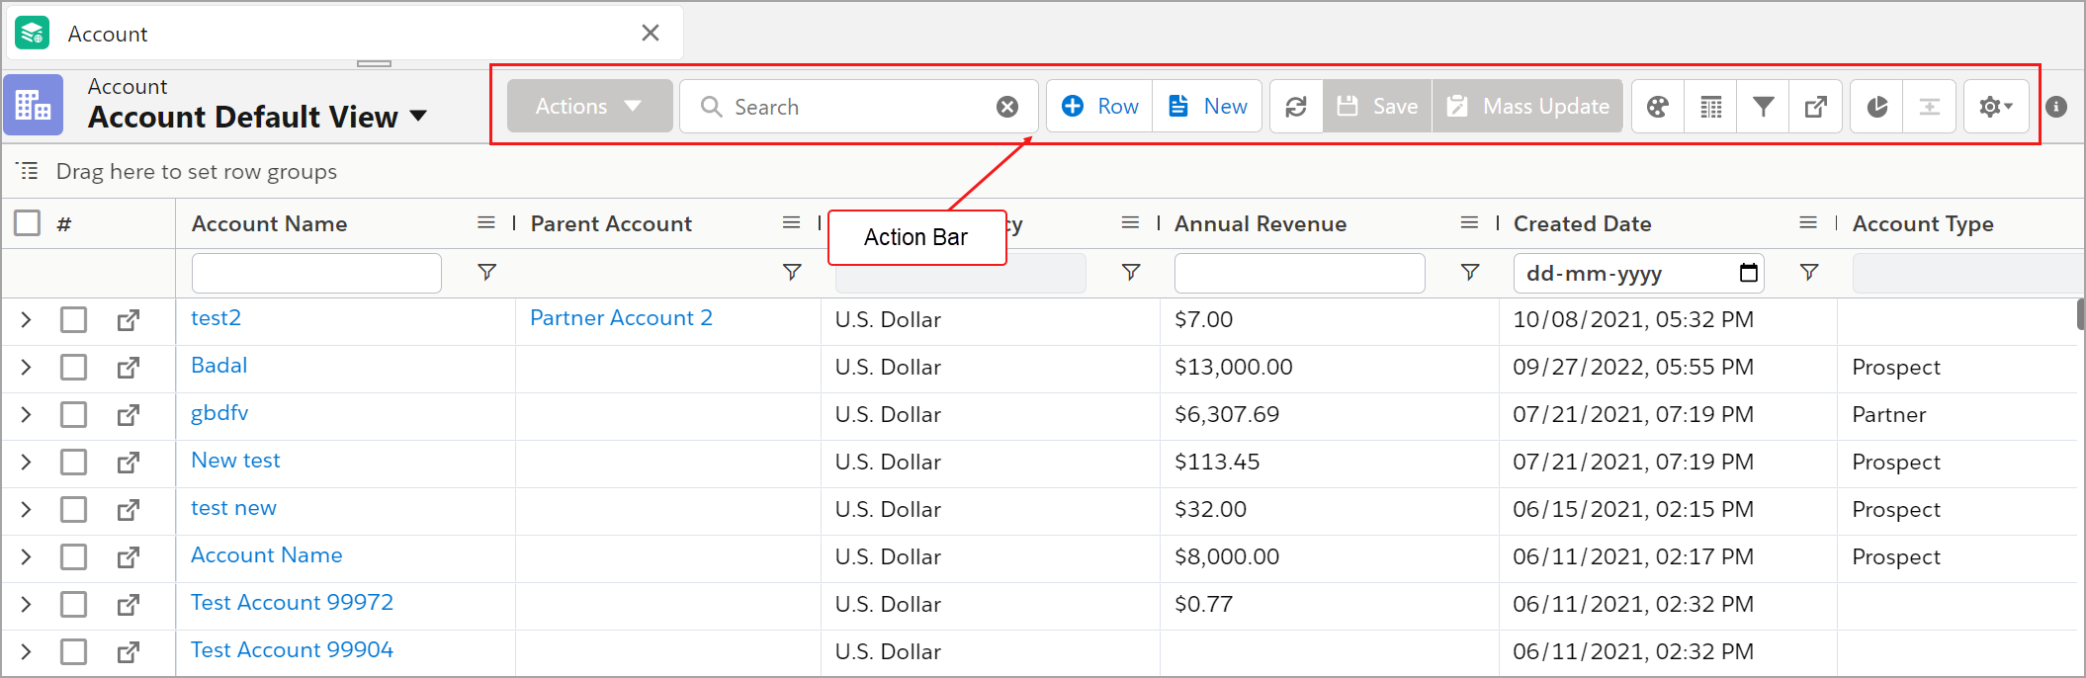Click the export icon in the toolbar
The height and width of the screenshot is (678, 2086).
pos(1815,107)
